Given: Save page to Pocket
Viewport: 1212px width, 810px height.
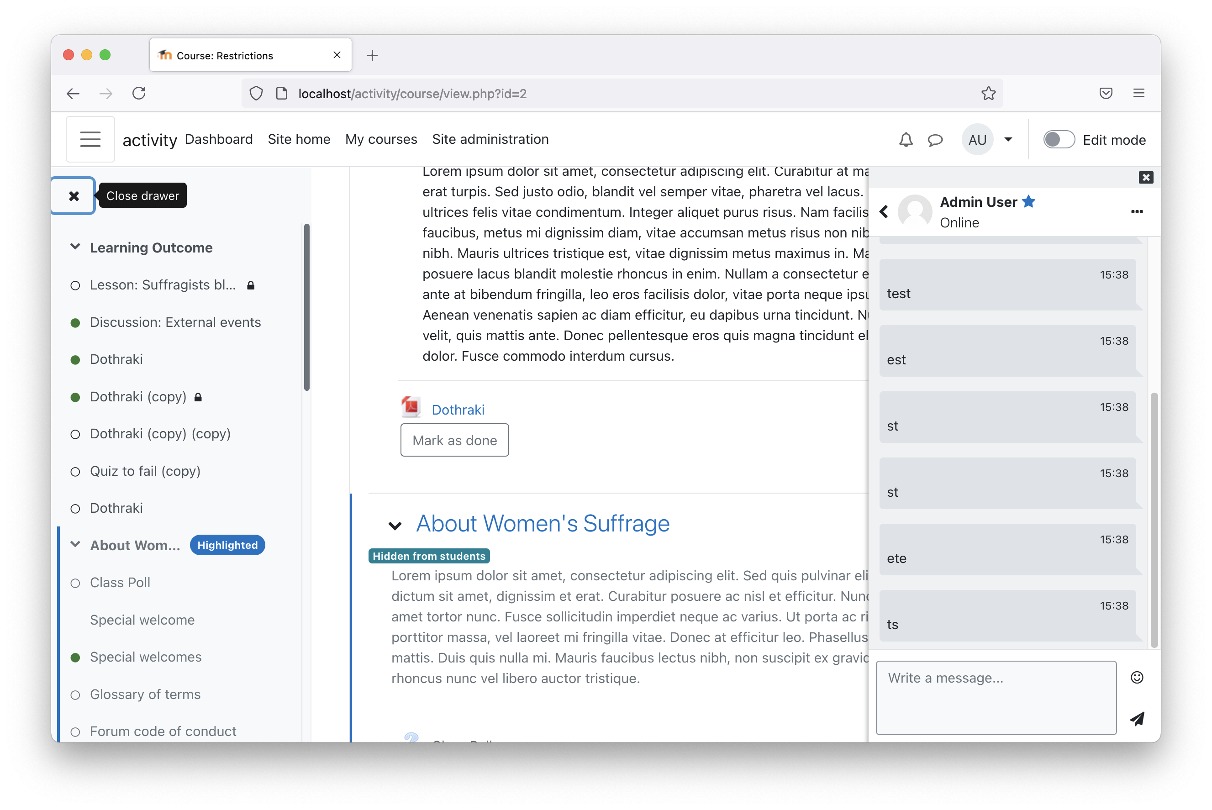Looking at the screenshot, I should pos(1106,94).
